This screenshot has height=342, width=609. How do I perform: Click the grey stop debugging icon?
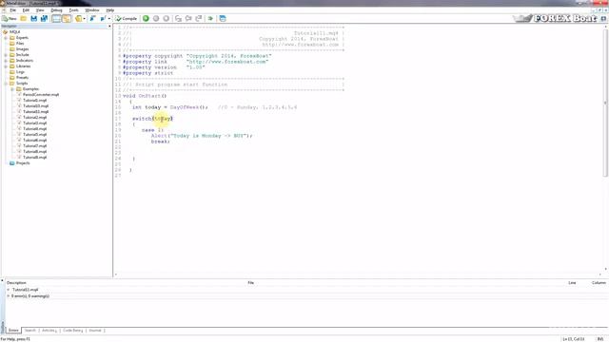coord(167,19)
